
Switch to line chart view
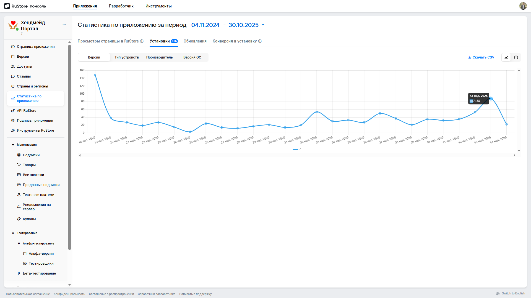click(506, 57)
